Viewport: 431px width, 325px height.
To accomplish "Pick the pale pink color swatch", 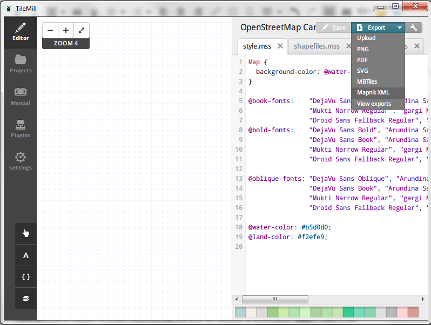I will pyautogui.click(x=402, y=312).
